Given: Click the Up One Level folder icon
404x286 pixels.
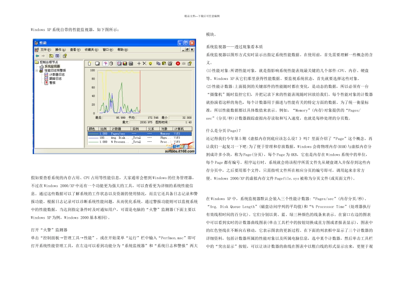Looking at the screenshot, I should (51, 56).
